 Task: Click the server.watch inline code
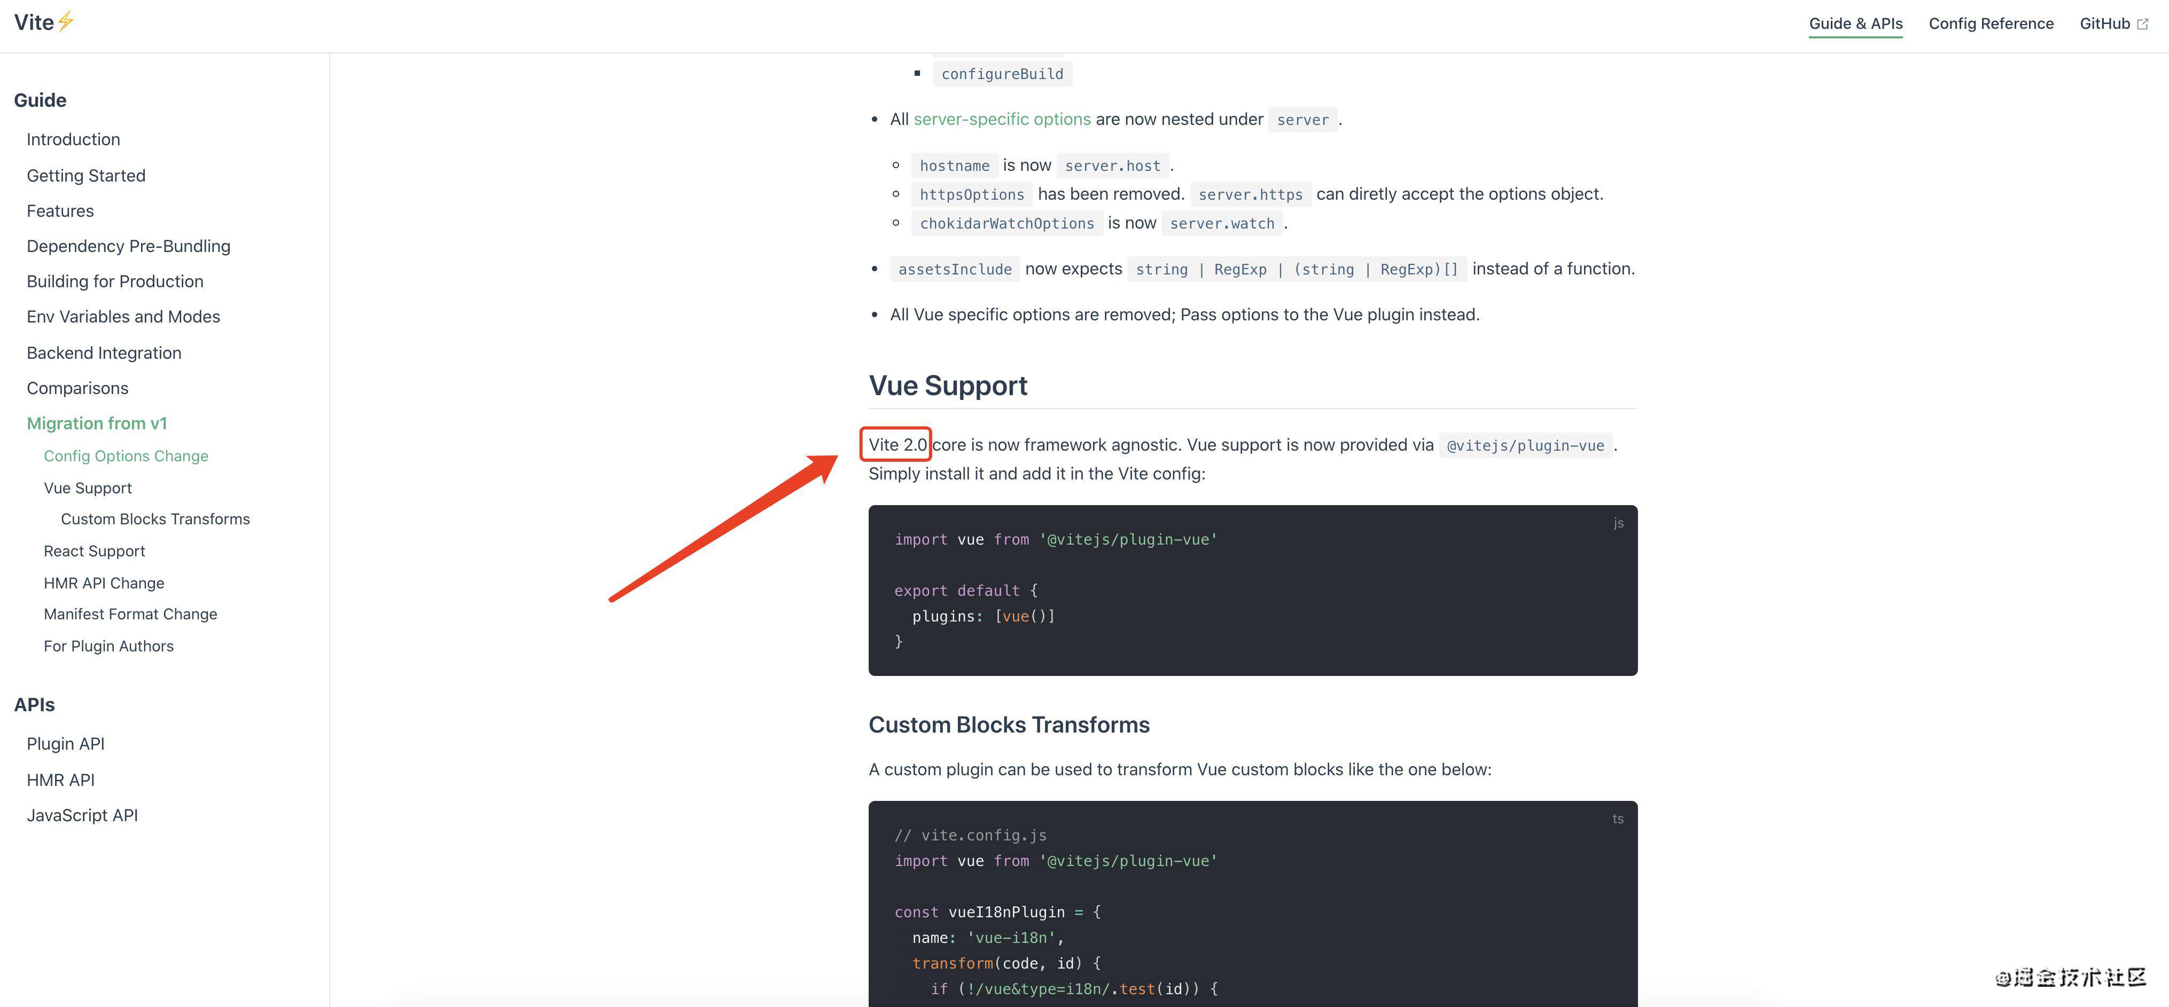1222,224
